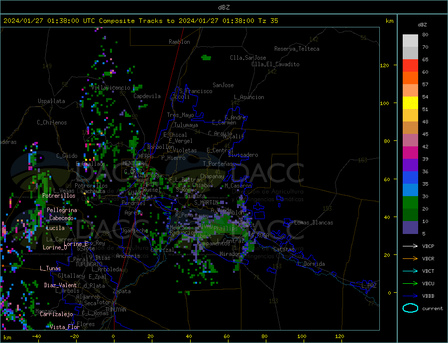Pick the bright yellow 51-54 dBZ swatch

click(410, 103)
